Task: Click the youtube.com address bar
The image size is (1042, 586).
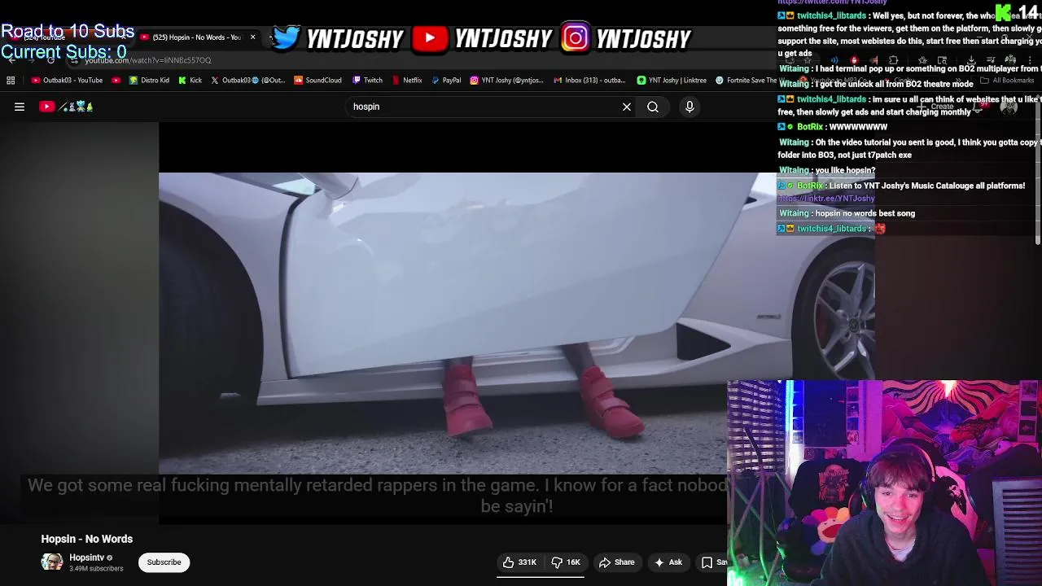Action: point(147,60)
